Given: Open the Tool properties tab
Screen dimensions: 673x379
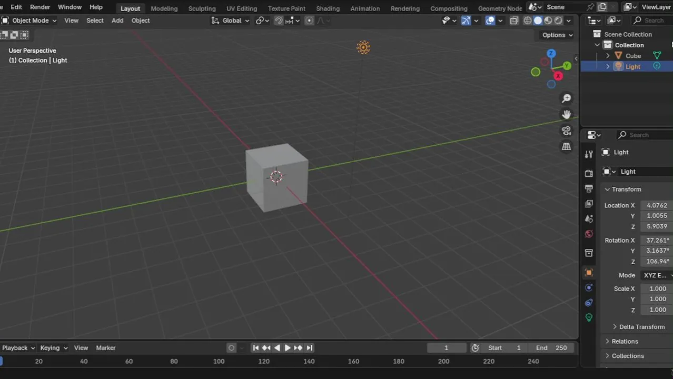Looking at the screenshot, I should point(589,154).
